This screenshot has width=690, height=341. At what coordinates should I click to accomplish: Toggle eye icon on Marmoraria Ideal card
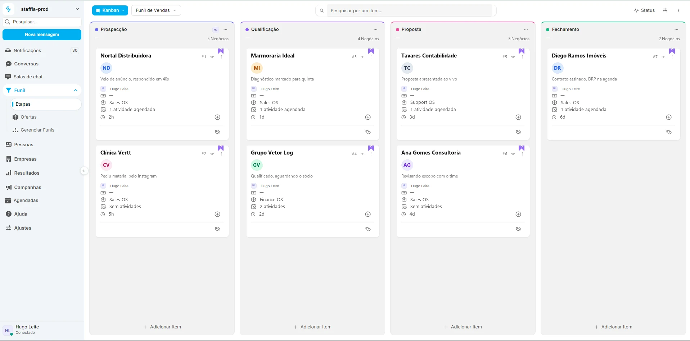[x=362, y=57]
